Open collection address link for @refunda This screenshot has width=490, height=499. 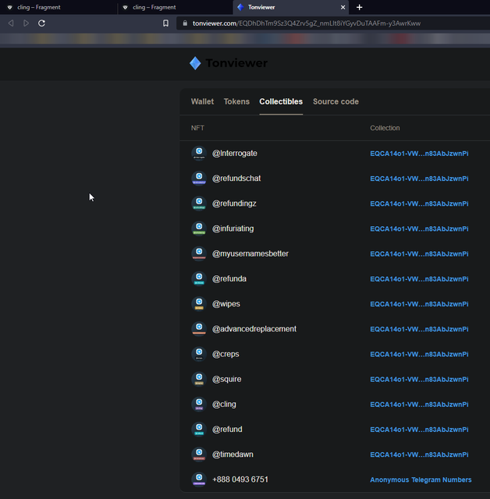coord(419,279)
